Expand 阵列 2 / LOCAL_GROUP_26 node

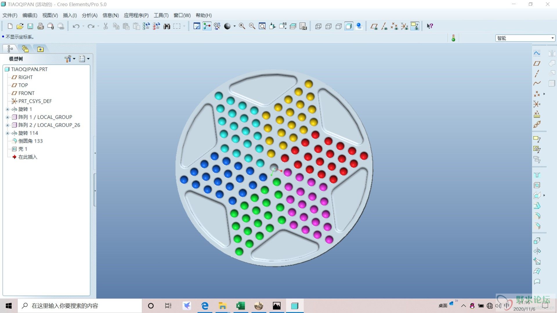(x=8, y=125)
